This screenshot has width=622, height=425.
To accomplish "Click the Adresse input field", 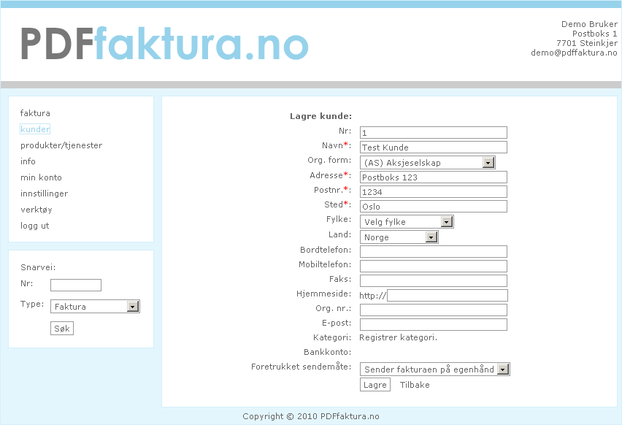I will [434, 177].
